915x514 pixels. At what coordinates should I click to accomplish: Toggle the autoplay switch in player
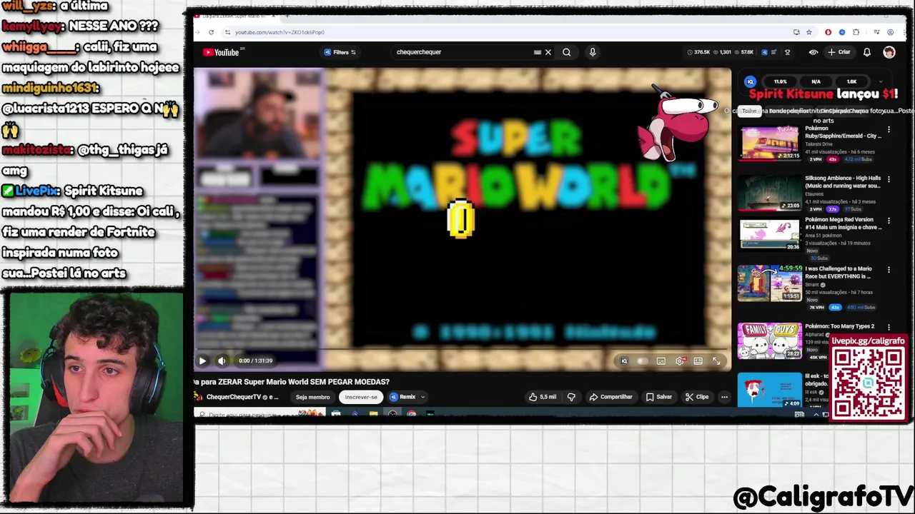(643, 361)
